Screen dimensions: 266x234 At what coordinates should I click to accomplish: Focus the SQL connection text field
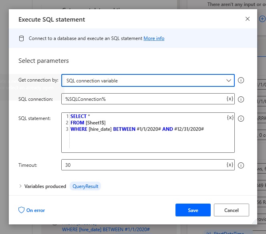point(143,99)
